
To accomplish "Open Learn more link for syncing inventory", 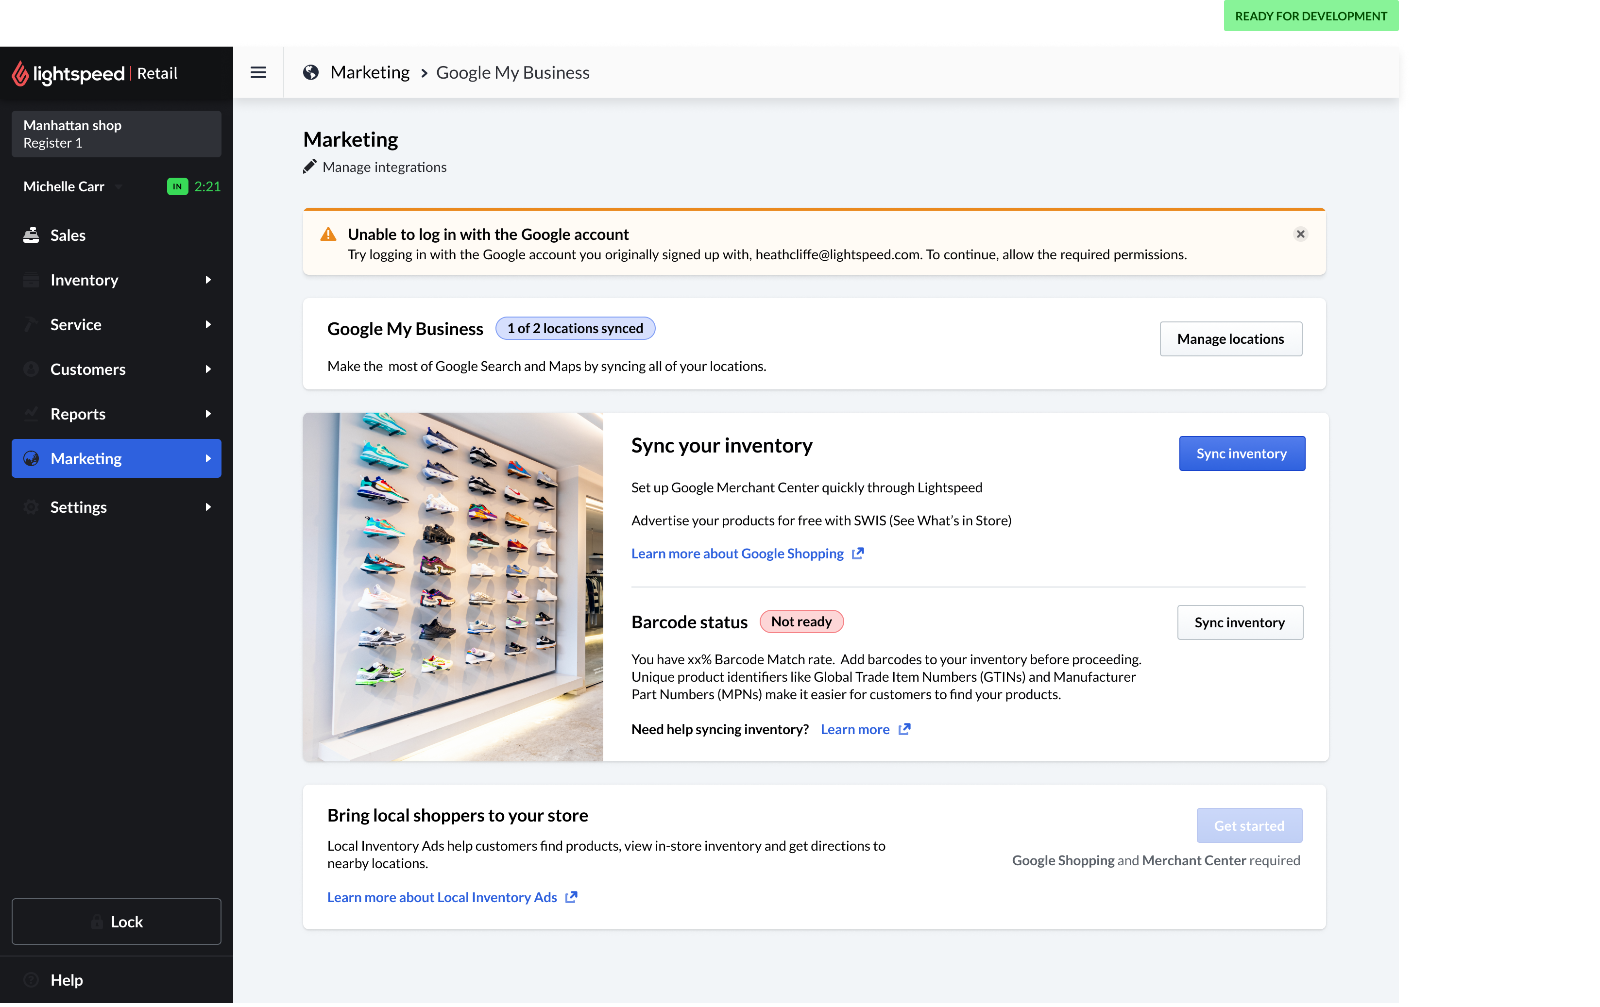I will point(855,729).
